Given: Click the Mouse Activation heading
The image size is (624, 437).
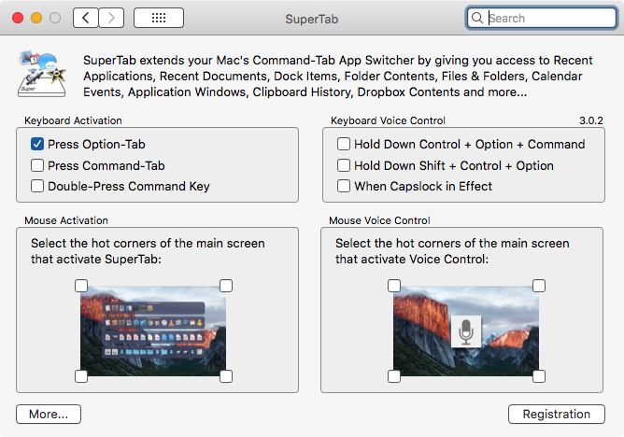Looking at the screenshot, I should point(66,220).
